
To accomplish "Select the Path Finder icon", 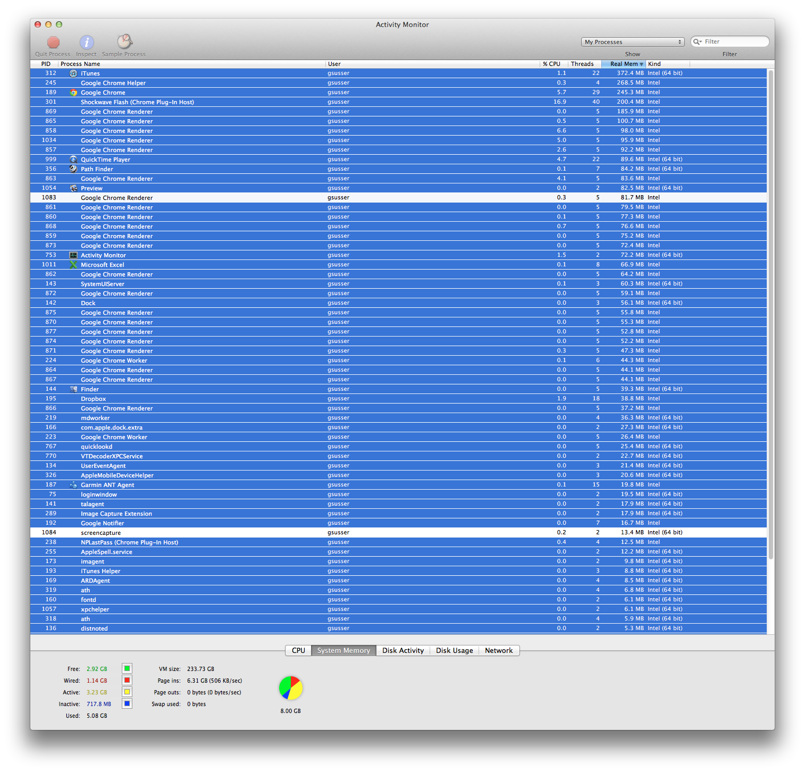I will point(73,169).
